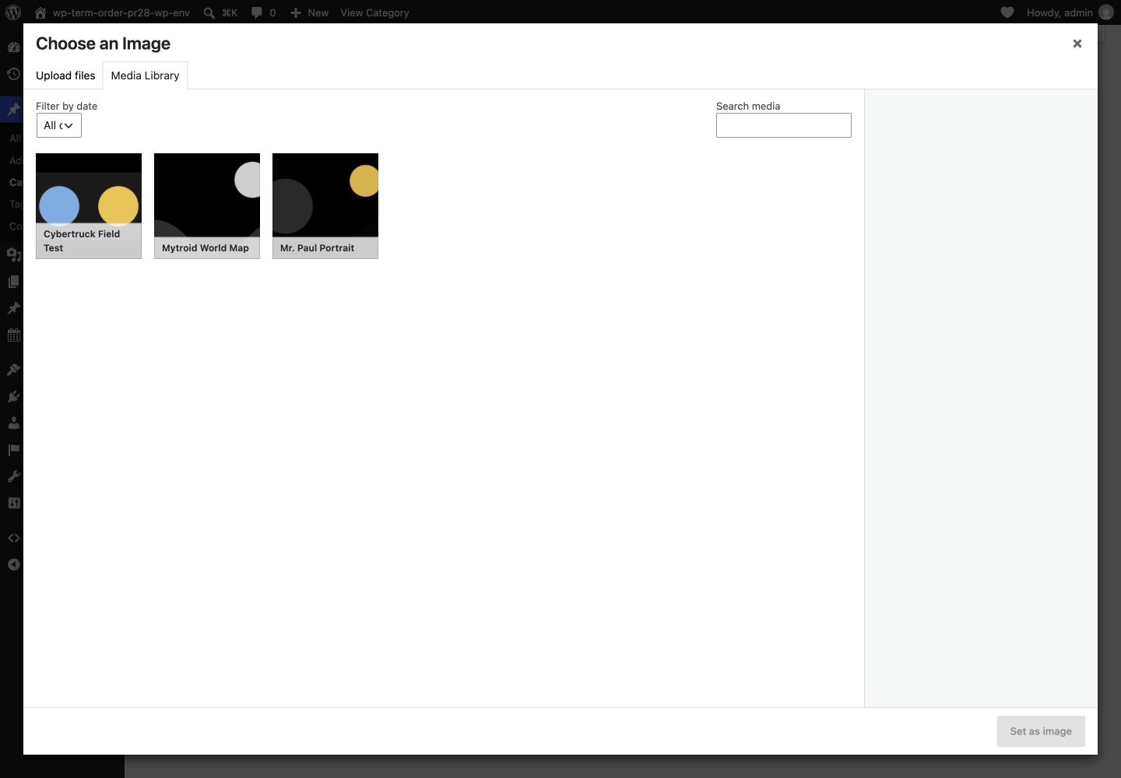This screenshot has height=778, width=1121.
Task: Select the Mytroid World Map thumbnail
Action: click(207, 206)
